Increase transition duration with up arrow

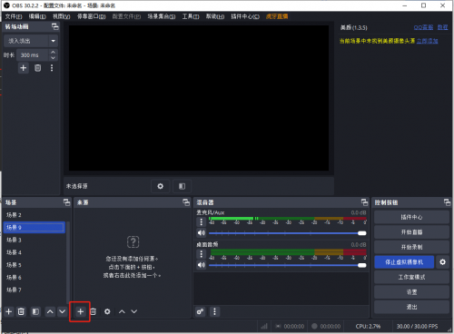[54, 53]
